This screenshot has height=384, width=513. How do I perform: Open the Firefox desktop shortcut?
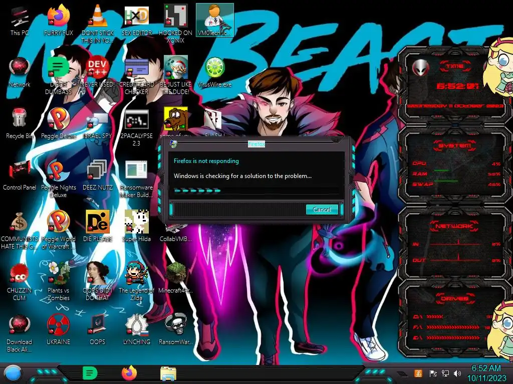58,21
